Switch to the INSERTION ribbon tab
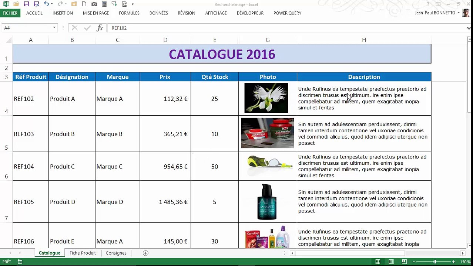473x266 pixels. [63, 13]
